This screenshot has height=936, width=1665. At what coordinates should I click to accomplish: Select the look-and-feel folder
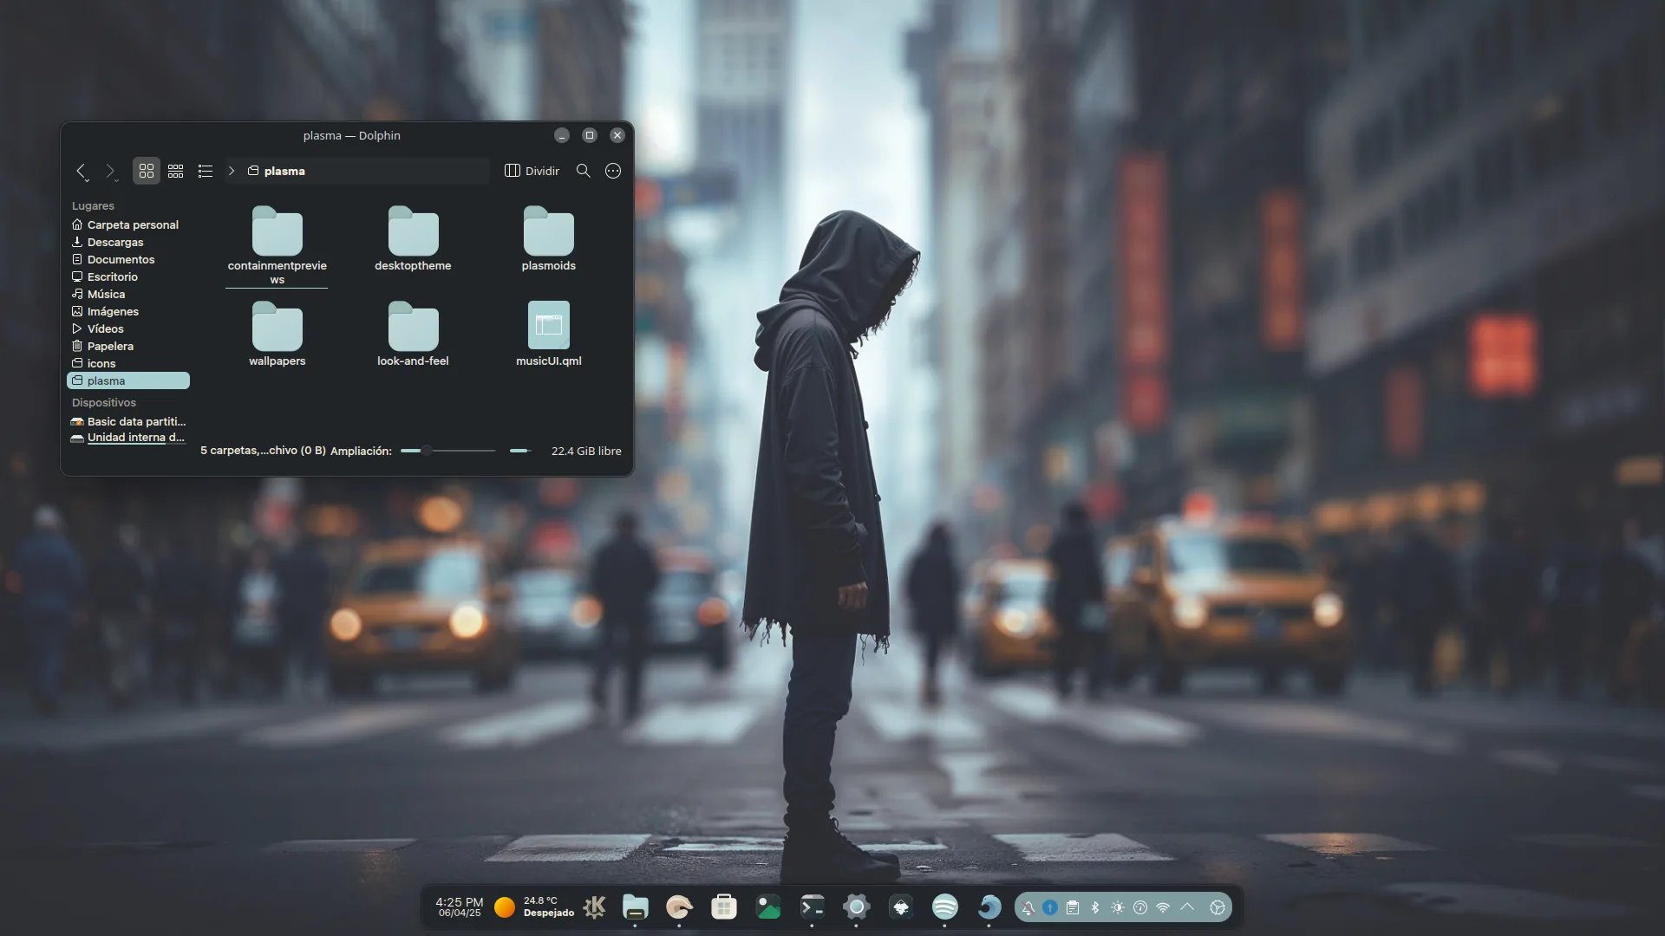413,335
